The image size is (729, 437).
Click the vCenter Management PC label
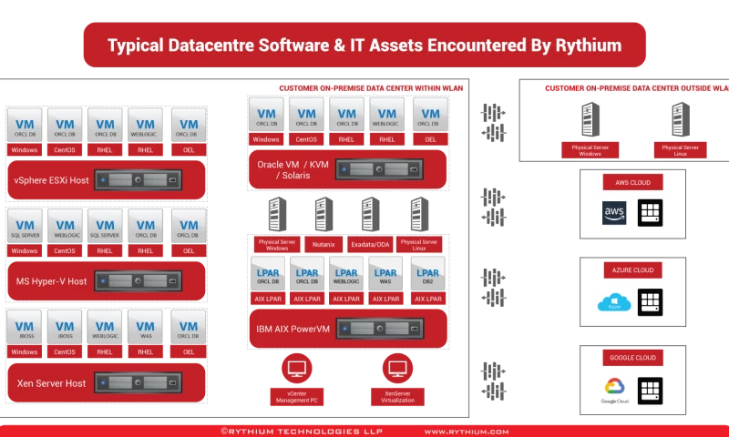click(x=297, y=397)
